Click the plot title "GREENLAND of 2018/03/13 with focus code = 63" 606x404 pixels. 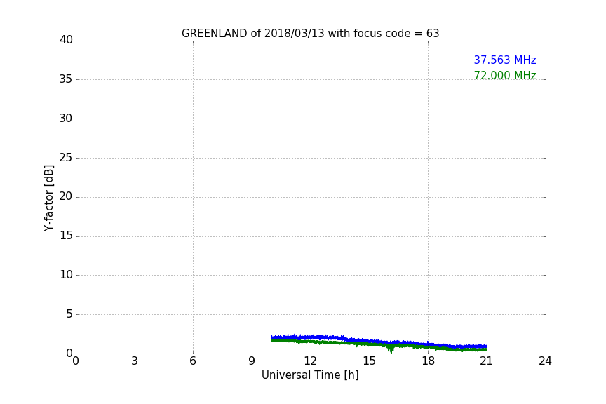pos(310,34)
